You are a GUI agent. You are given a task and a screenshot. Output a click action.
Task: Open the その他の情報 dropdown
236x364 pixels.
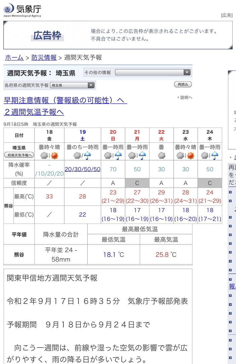pyautogui.click(x=153, y=73)
